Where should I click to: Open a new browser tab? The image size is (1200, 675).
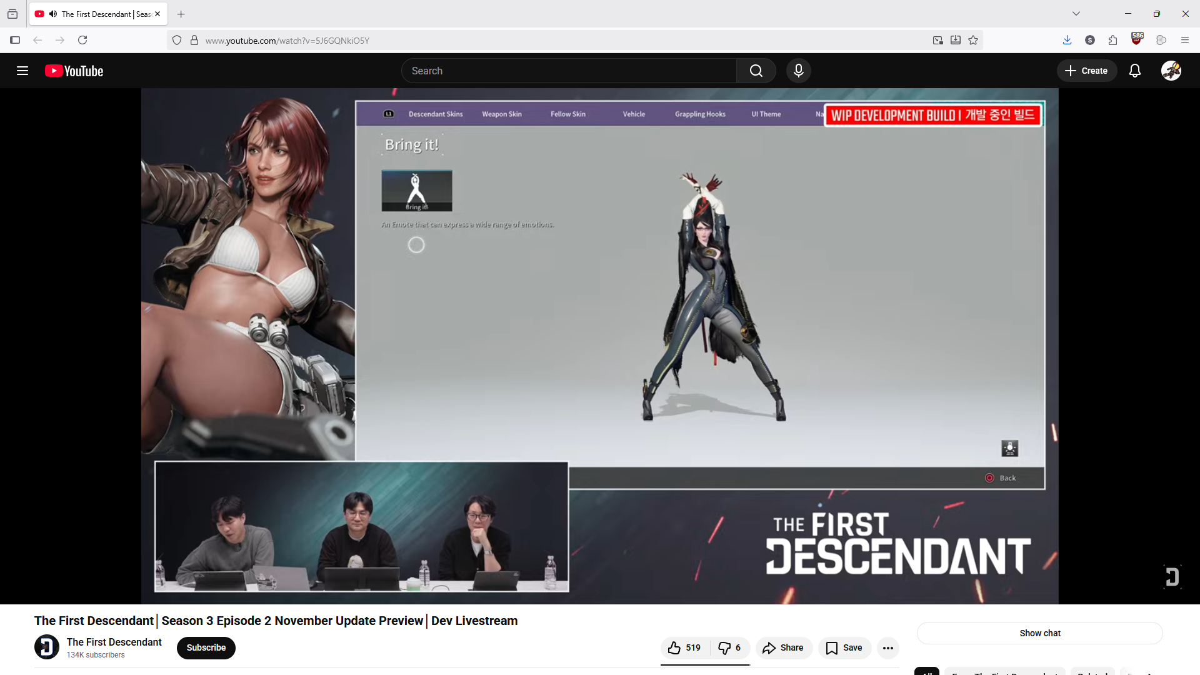181,14
